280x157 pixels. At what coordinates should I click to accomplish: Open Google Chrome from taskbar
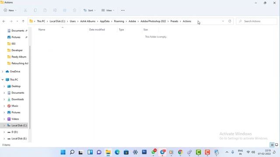click(180, 152)
